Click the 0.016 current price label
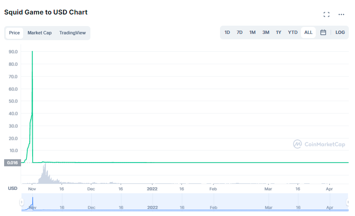This screenshot has height=216, width=355. tap(12, 163)
